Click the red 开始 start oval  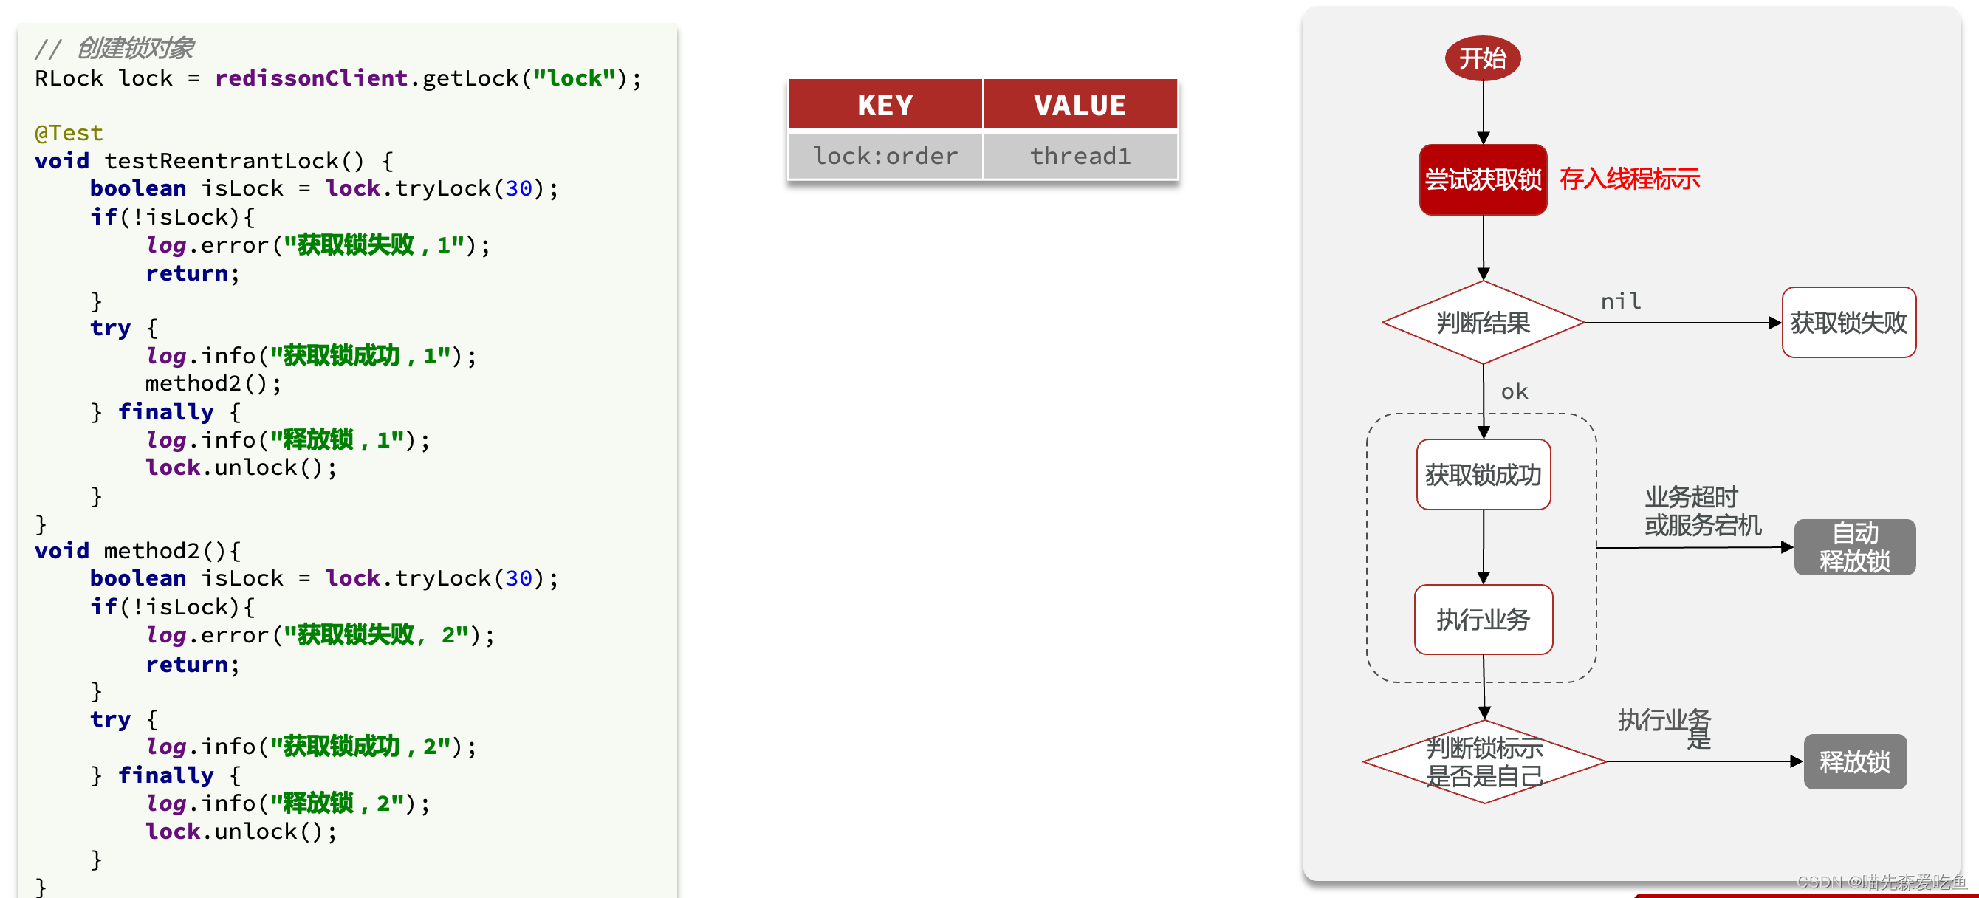click(1482, 58)
